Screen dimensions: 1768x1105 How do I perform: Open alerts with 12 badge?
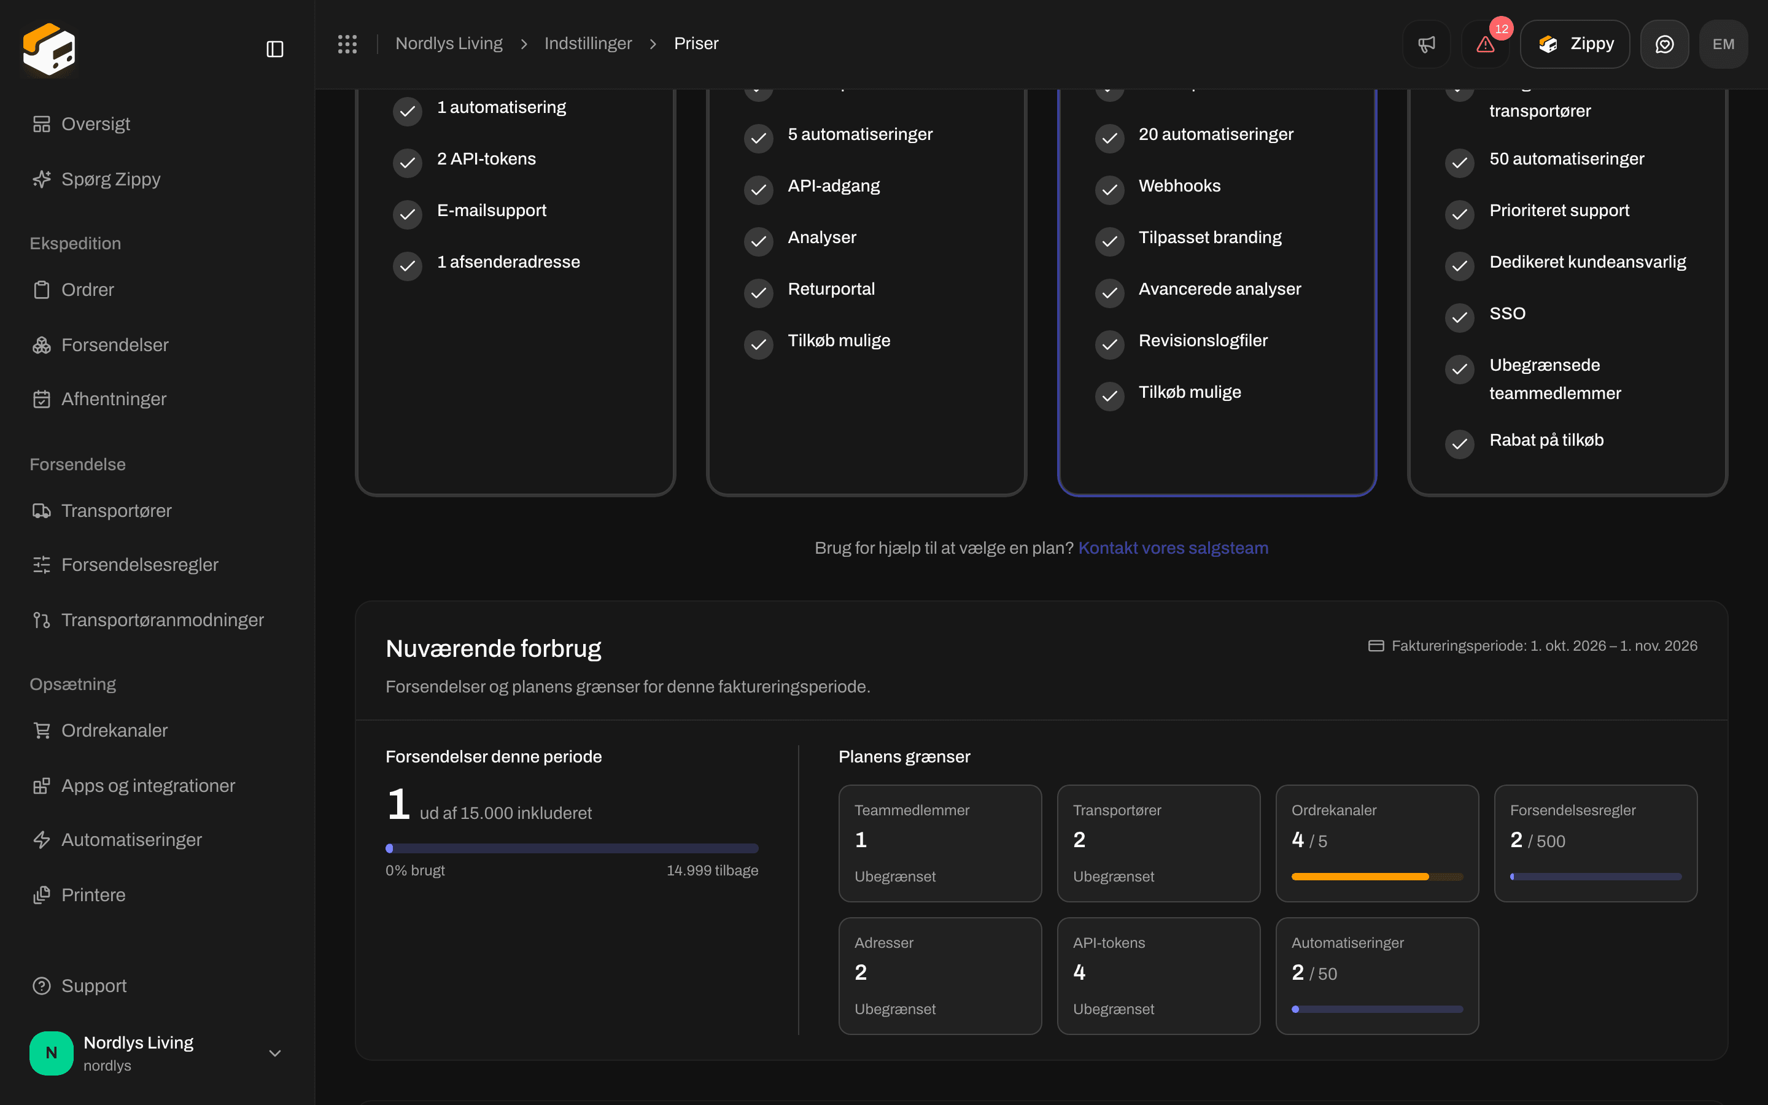click(x=1485, y=44)
